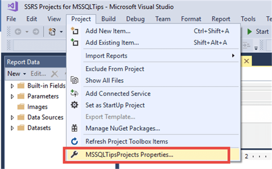Click the Add Connected Service icon
The image size is (272, 169).
74,94
